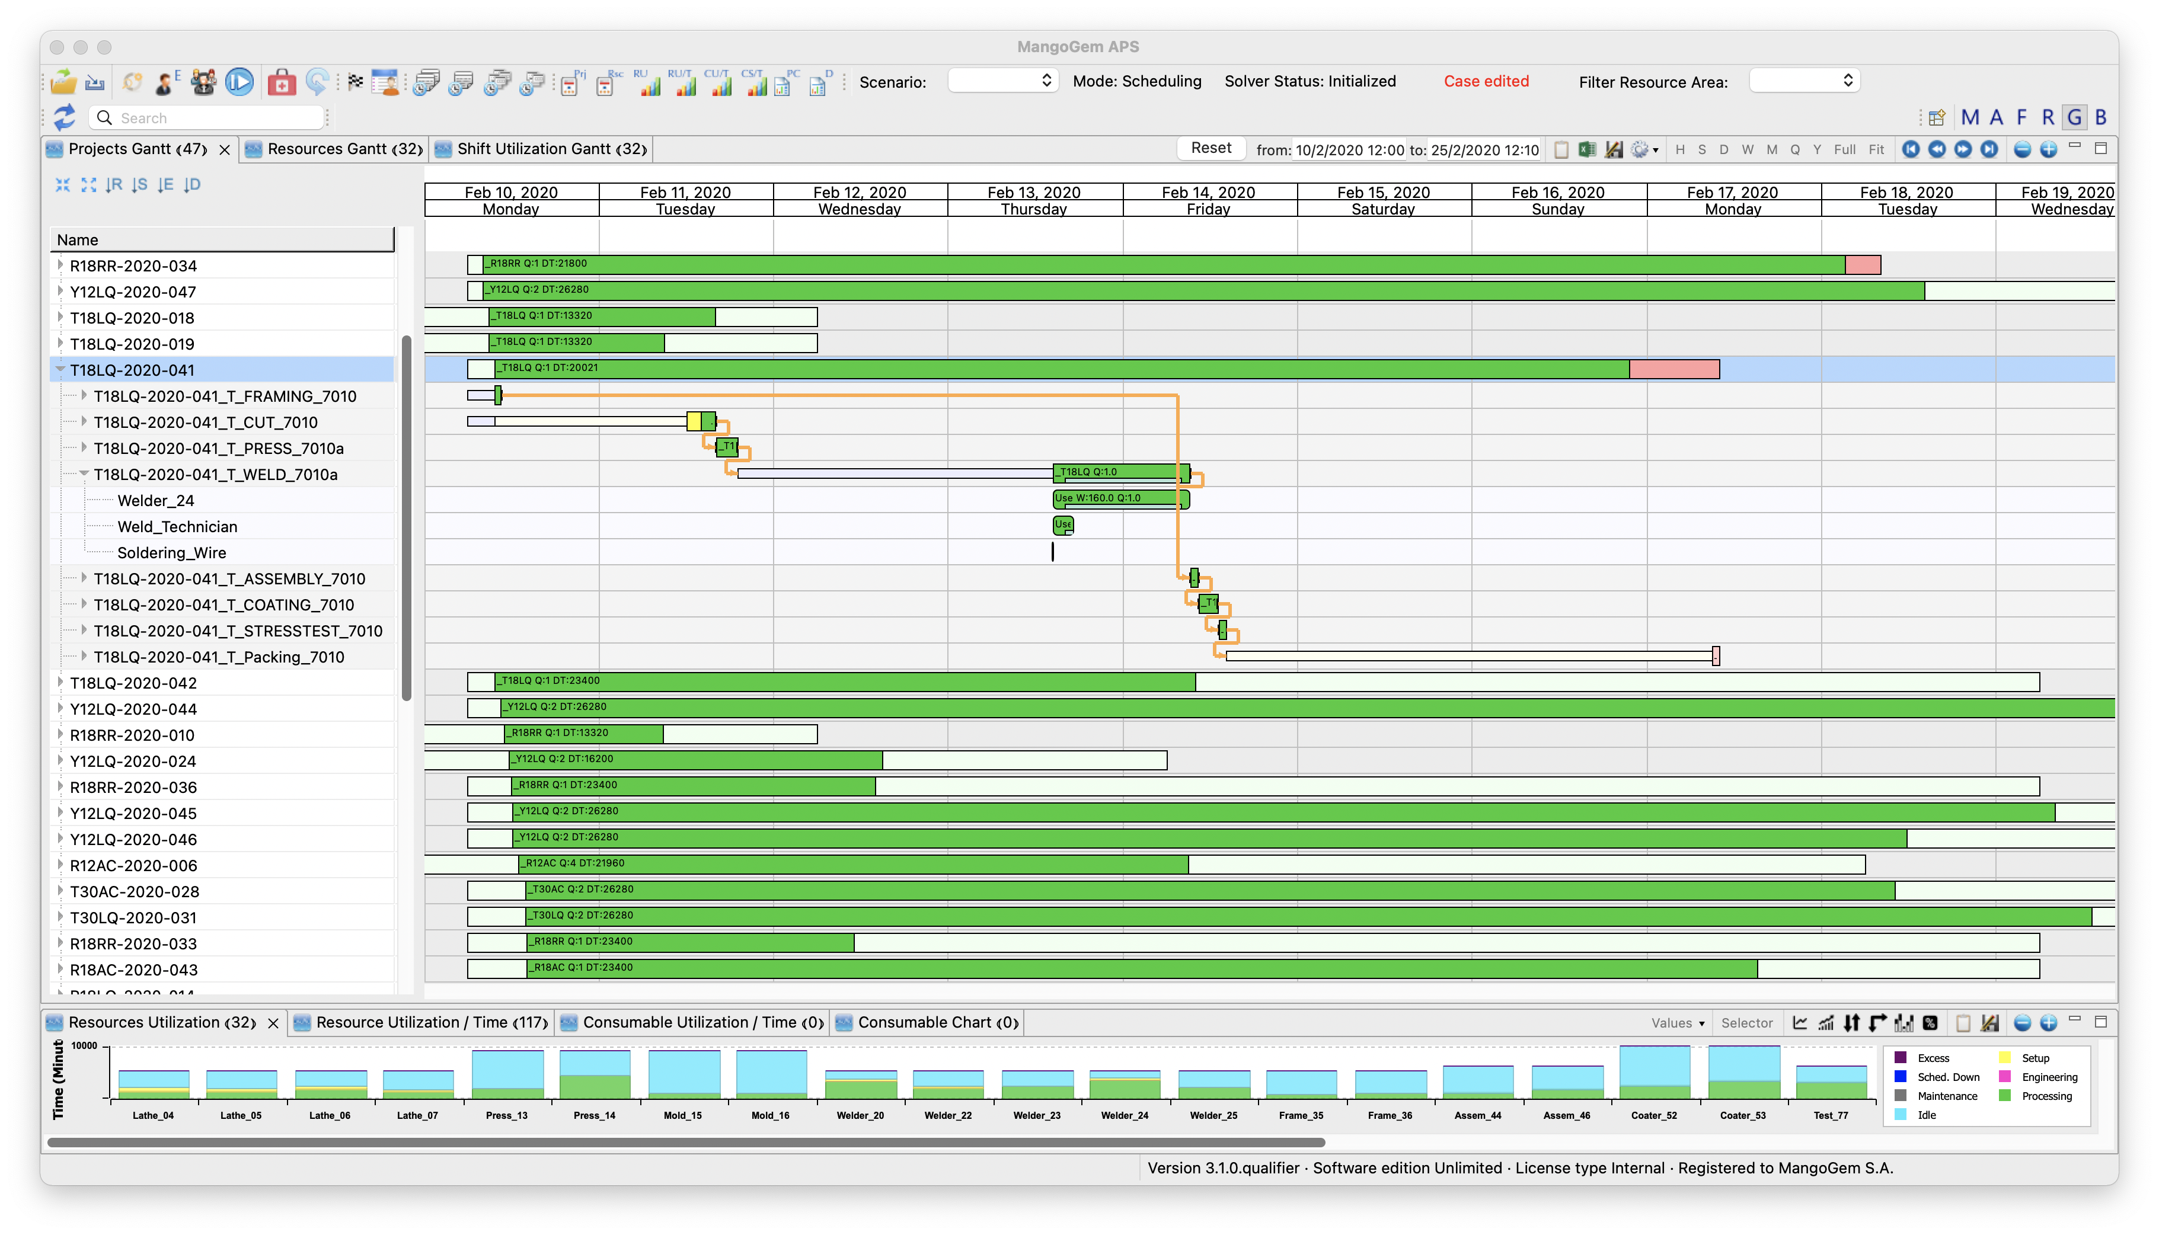Zoom out the Projects Gantt
The height and width of the screenshot is (1235, 2159).
2023,149
